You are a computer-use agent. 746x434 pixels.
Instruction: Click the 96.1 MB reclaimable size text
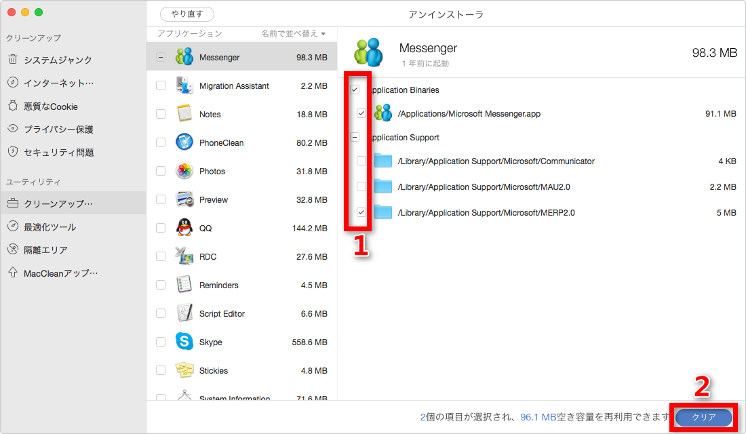tap(538, 417)
